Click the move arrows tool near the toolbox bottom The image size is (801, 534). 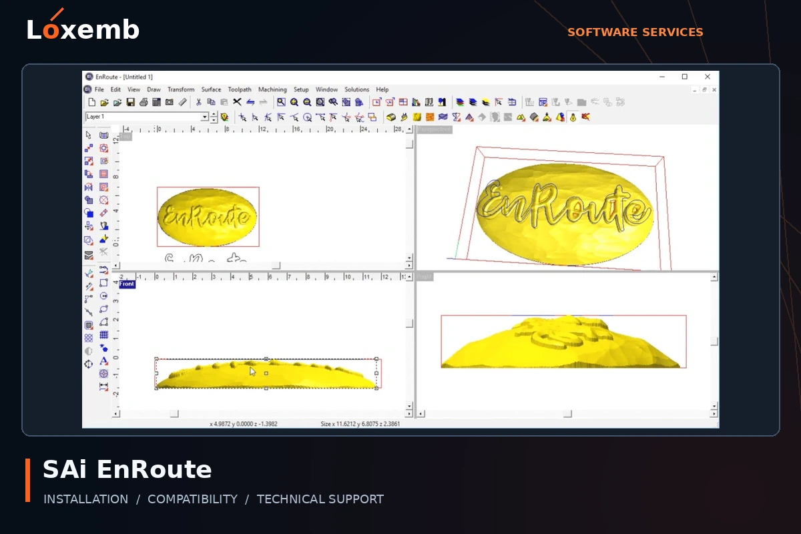pyautogui.click(x=88, y=364)
